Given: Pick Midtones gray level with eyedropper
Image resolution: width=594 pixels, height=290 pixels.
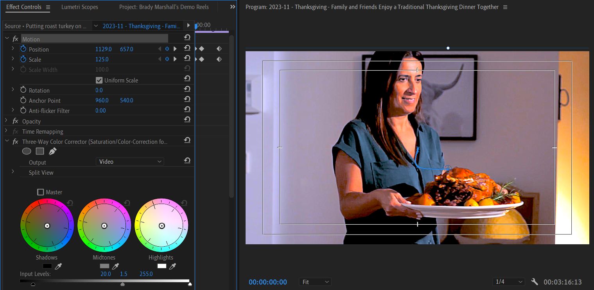Looking at the screenshot, I should click(x=115, y=266).
